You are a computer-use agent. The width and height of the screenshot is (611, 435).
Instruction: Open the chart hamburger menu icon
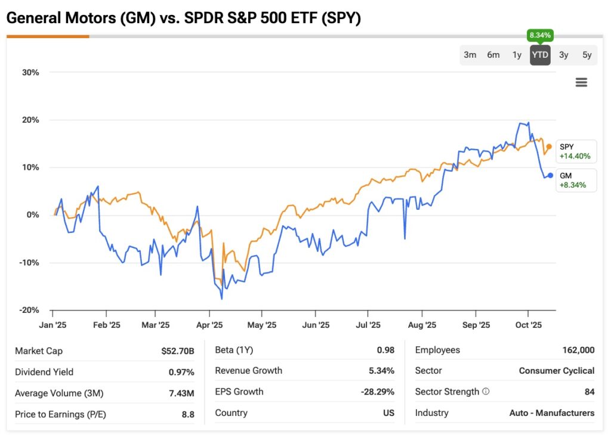[x=581, y=82]
